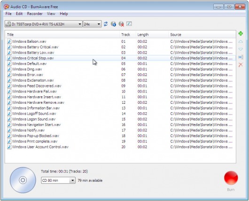Image resolution: width=249 pixels, height=201 pixels.
Task: Sort by the Title column header
Action: 62,35
